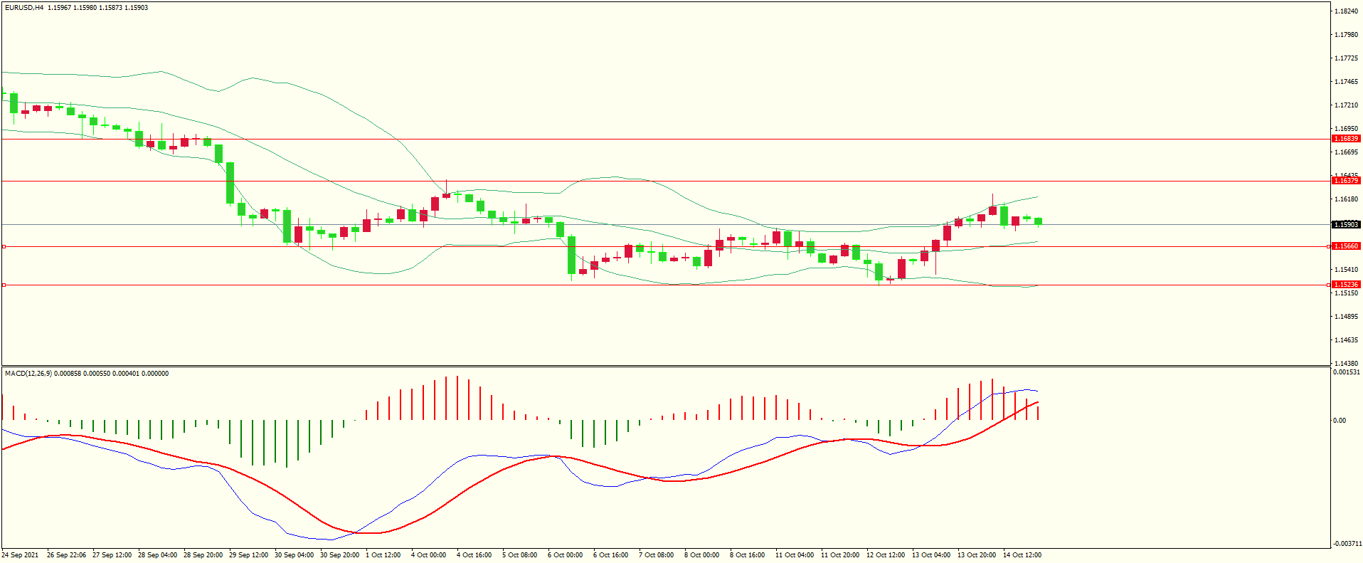Click the black 1.15903 current price label
This screenshot has width=1363, height=563.
1345,225
